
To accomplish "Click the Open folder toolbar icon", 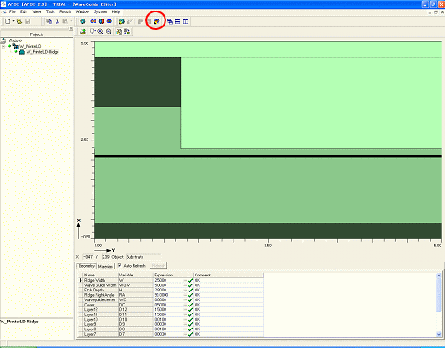I will tap(19, 21).
